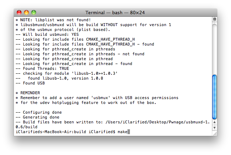The height and width of the screenshot is (155, 231).
Task: Click the "Terminal — bash — 80×24" window title
Action: point(115,13)
